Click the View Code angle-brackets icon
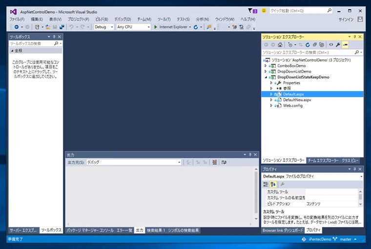The width and height of the screenshot is (371, 249). 331,45
